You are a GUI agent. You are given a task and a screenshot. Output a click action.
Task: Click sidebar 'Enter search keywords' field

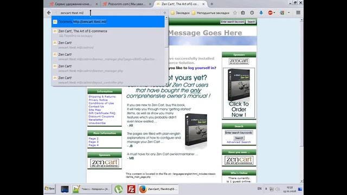[239, 133]
